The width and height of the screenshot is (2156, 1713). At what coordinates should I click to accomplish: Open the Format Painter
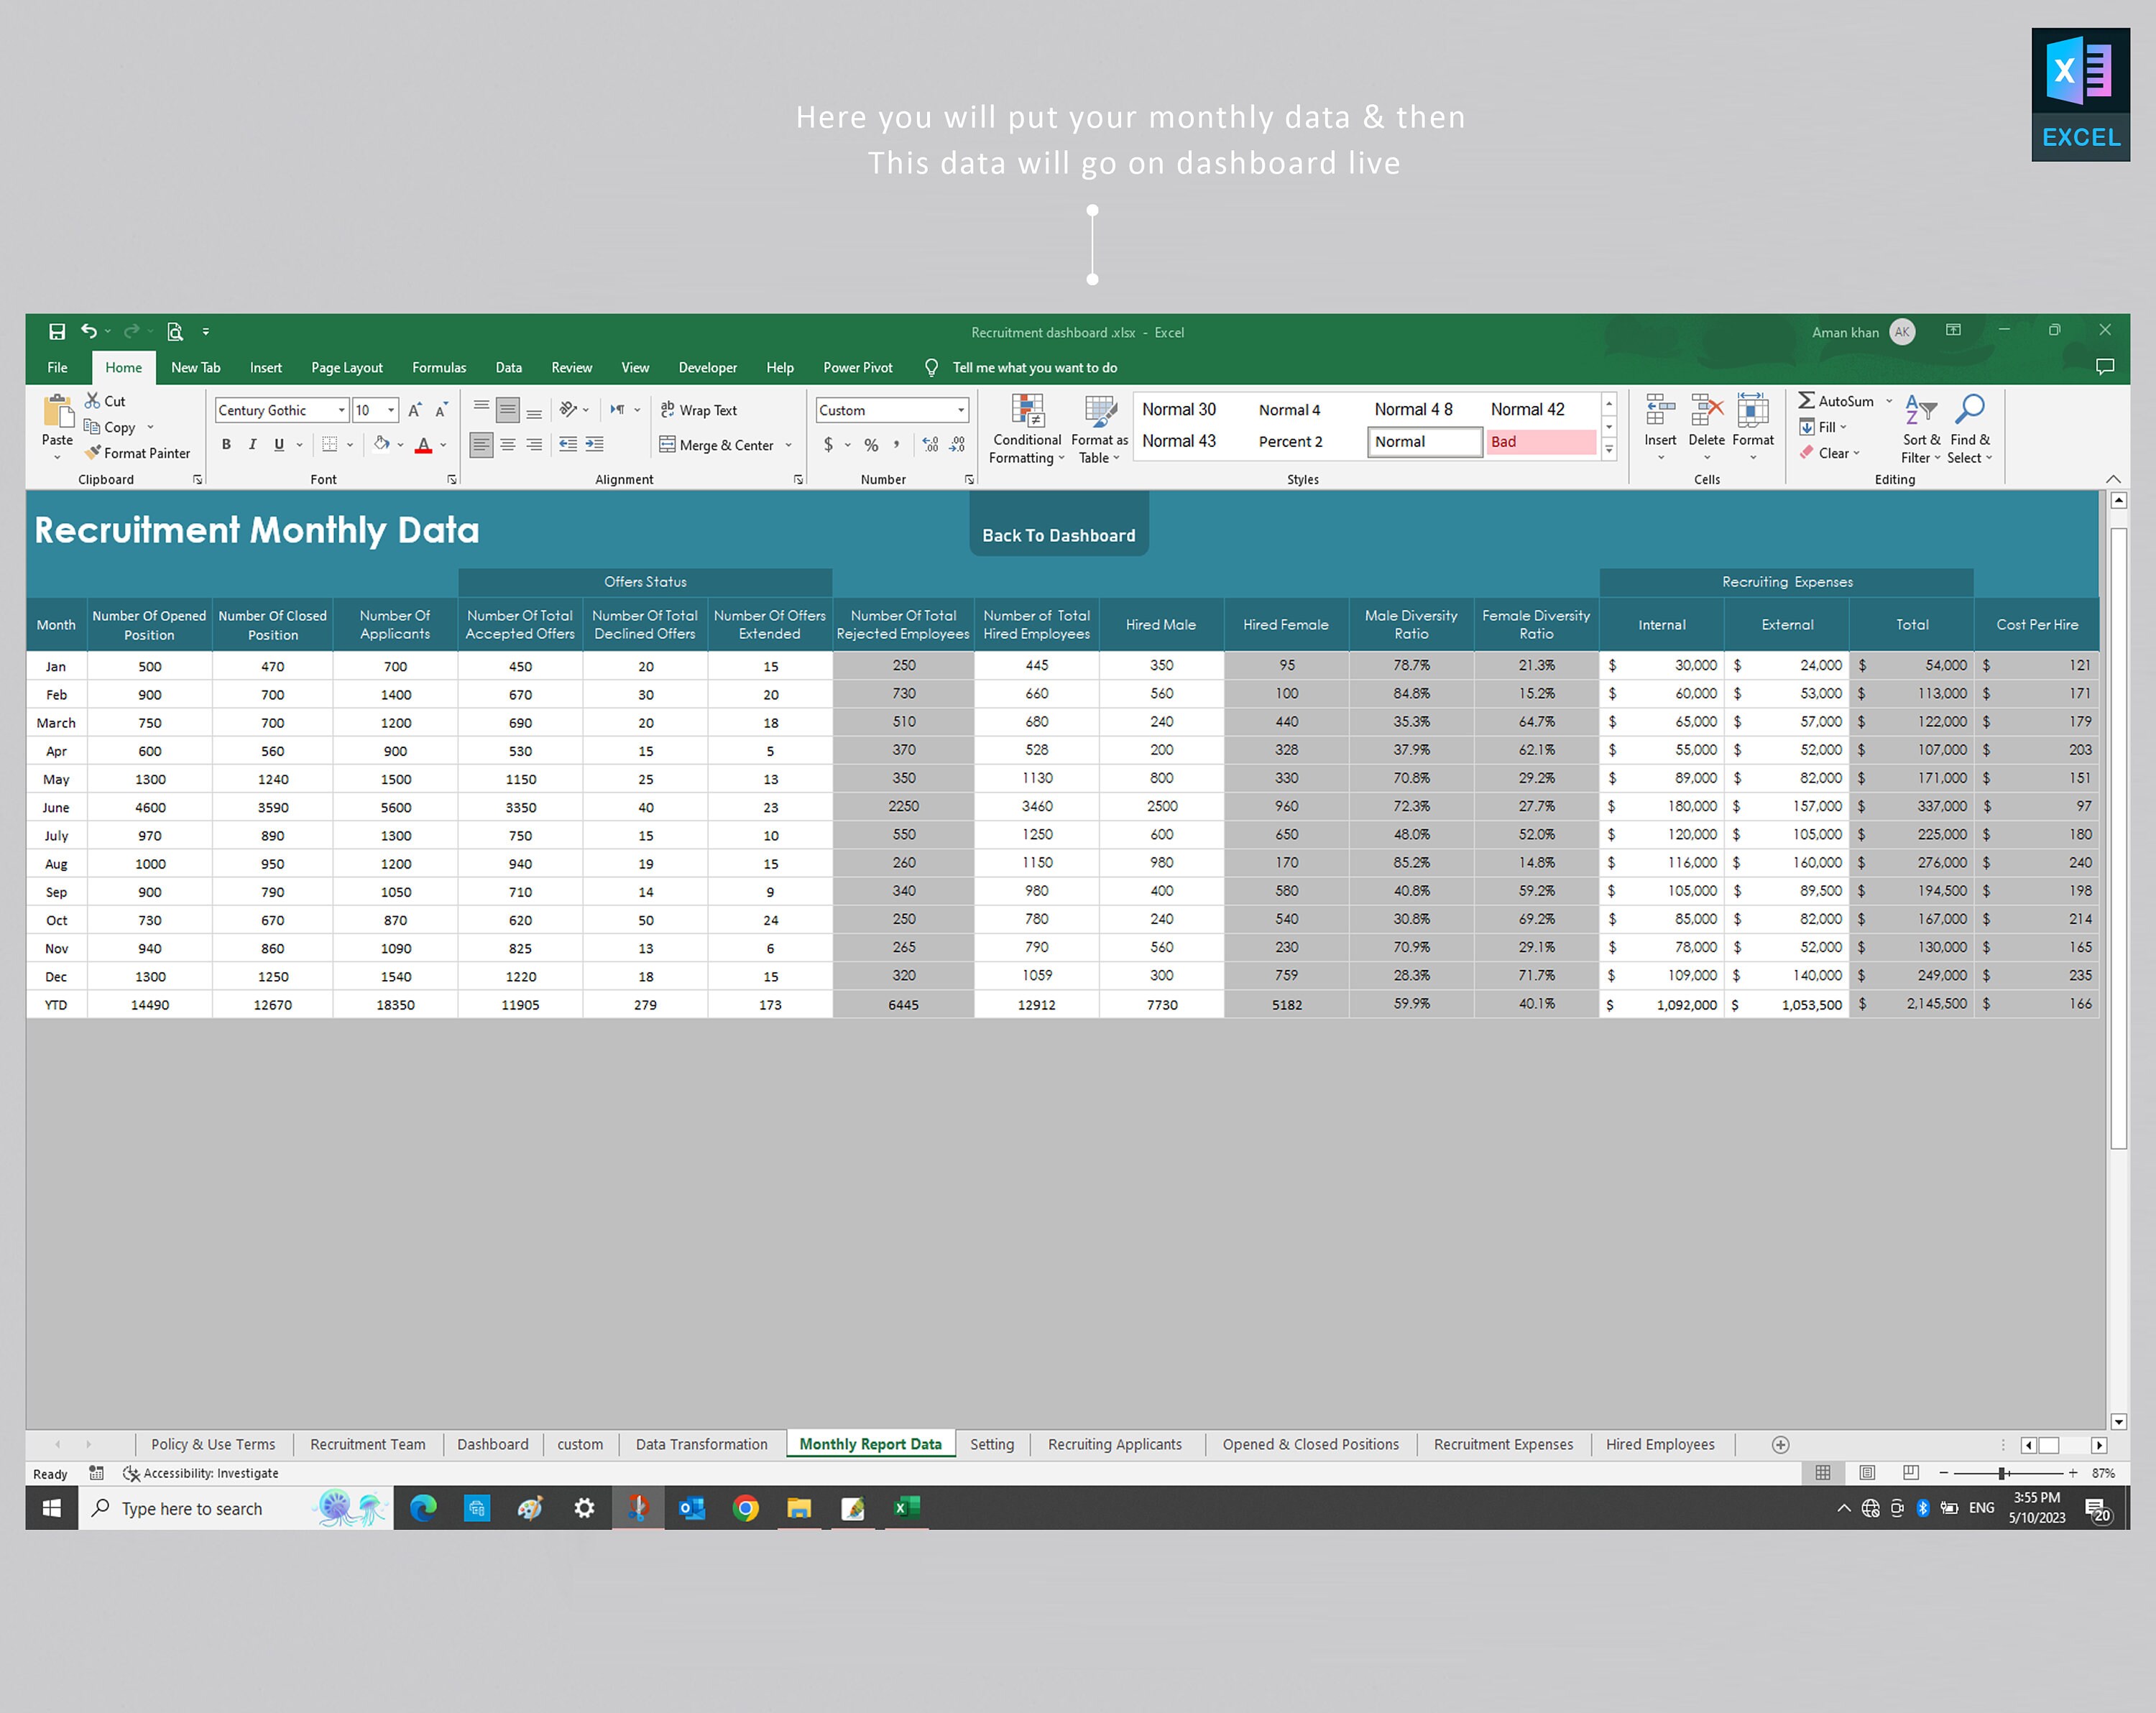138,453
